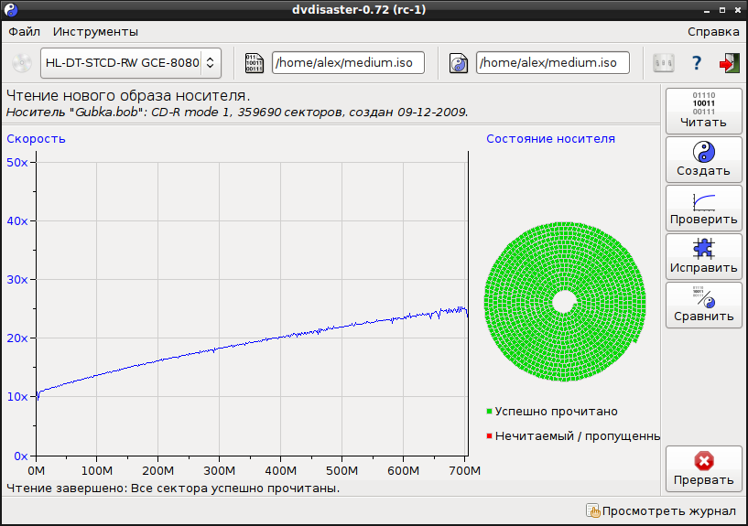Click the Читать button
Viewport: 748px width, 526px height.
pos(704,111)
